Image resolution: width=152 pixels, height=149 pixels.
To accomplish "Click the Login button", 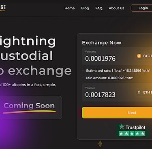I will point(141,8).
